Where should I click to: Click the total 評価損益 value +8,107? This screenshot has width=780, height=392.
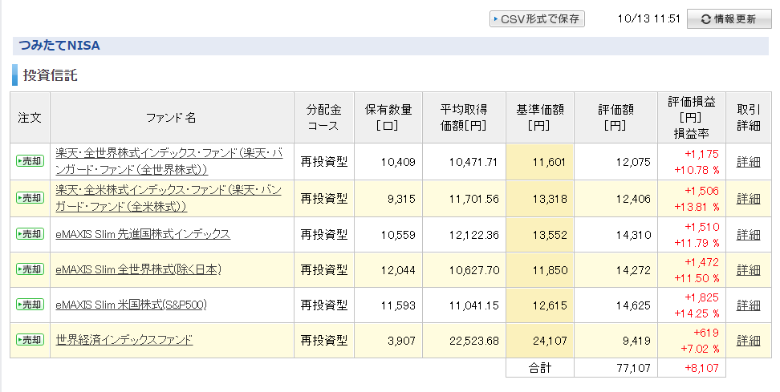[701, 368]
